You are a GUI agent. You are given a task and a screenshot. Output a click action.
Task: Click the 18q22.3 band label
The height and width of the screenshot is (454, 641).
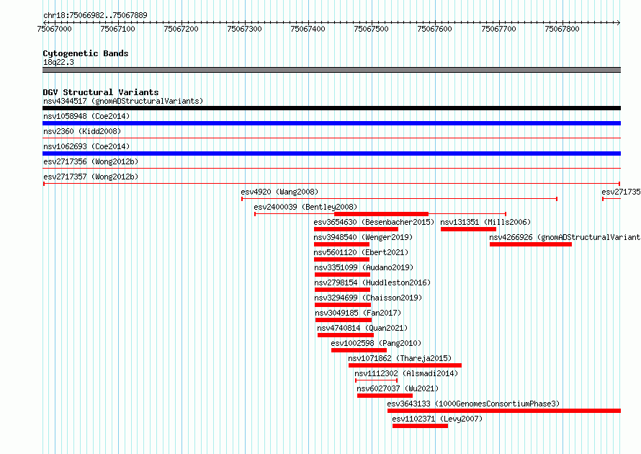pyautogui.click(x=58, y=62)
